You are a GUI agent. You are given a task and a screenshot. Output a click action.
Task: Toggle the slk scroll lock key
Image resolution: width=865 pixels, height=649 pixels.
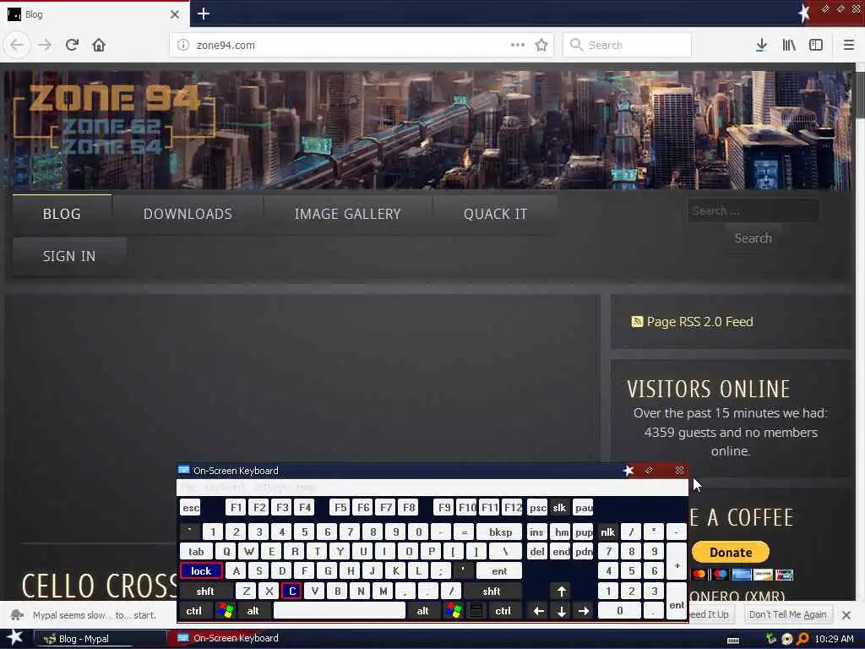click(x=559, y=508)
